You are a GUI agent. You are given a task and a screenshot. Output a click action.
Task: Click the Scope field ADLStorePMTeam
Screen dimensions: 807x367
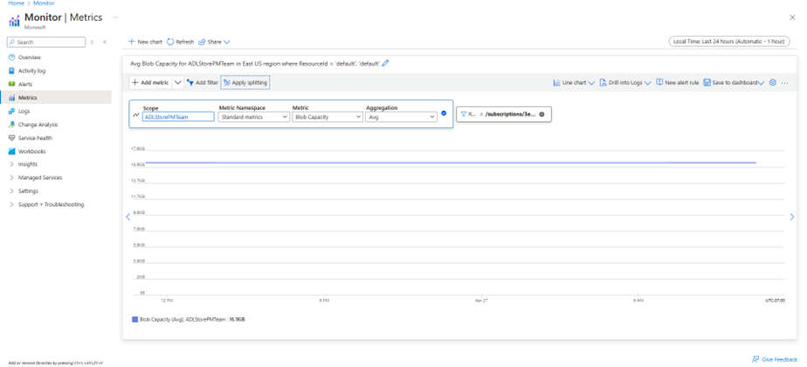point(178,117)
